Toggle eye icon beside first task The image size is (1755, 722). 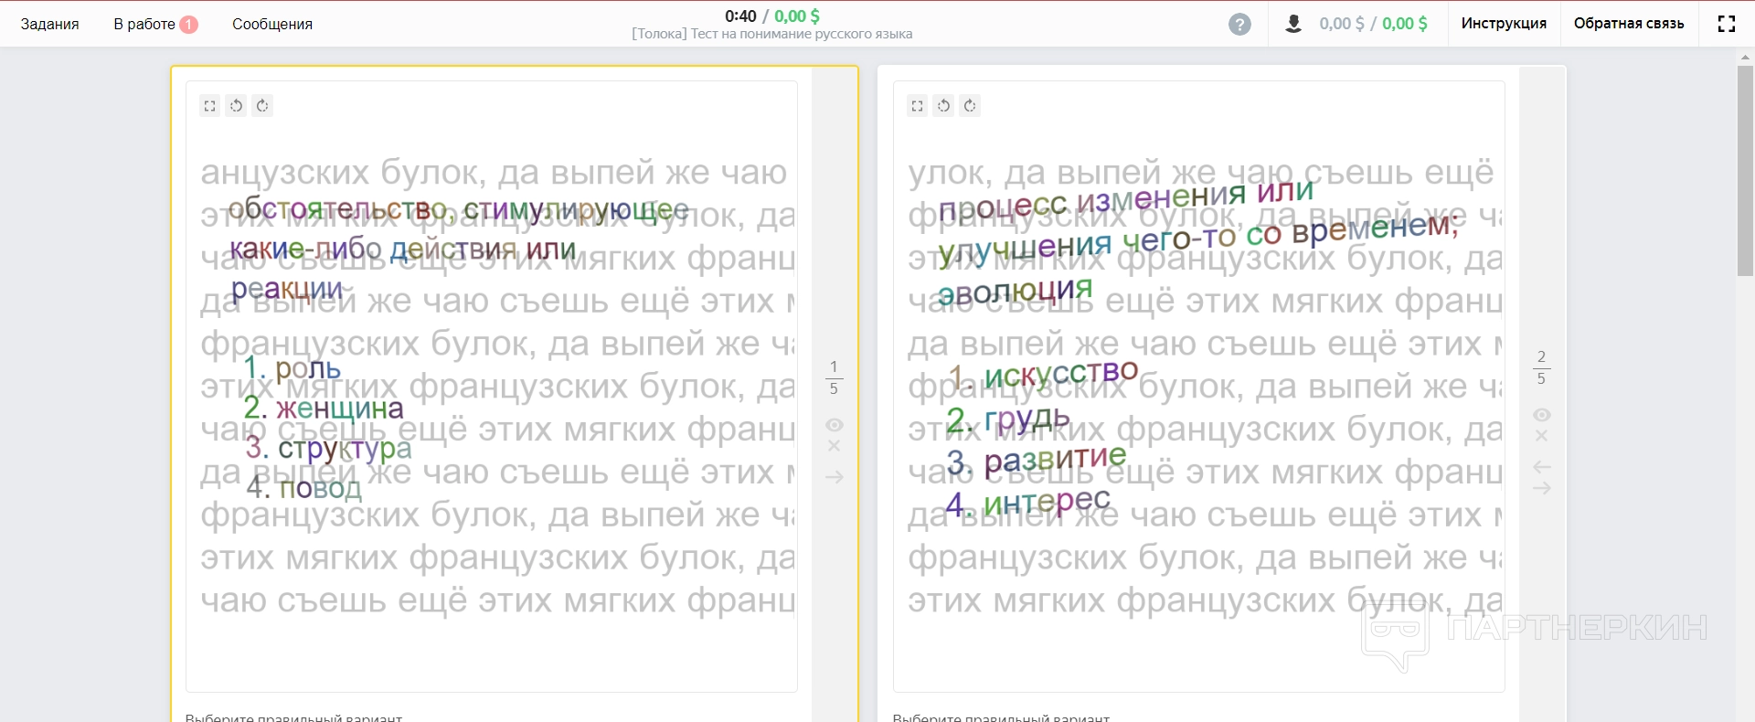click(834, 425)
